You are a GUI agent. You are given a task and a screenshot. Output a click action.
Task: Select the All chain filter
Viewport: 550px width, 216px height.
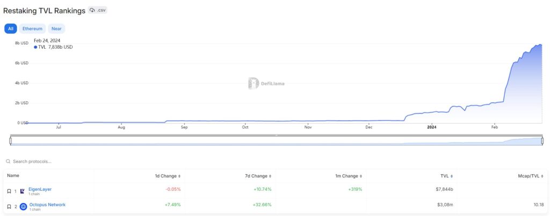point(11,29)
